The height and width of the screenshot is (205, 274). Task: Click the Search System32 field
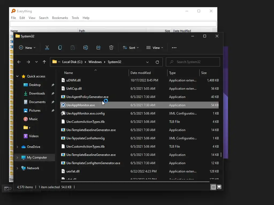coord(193,62)
